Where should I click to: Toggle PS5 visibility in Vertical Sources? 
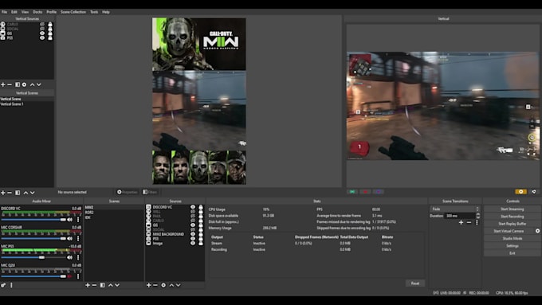pyautogui.click(x=42, y=38)
